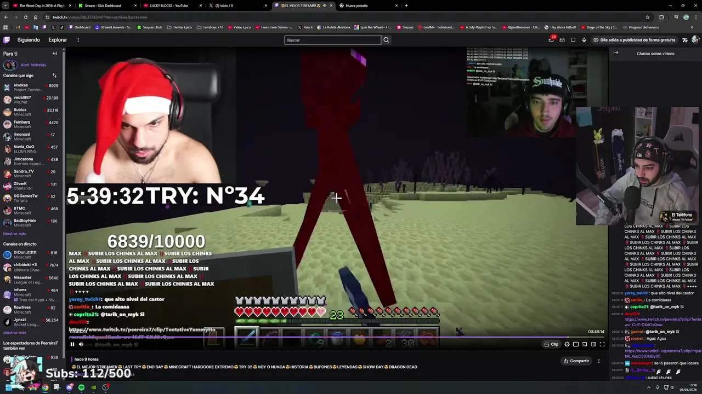Open video player settings gear
The image size is (702, 394).
click(567, 344)
